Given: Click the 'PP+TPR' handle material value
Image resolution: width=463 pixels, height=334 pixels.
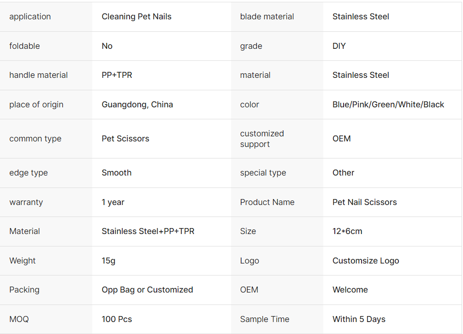Looking at the screenshot, I should (117, 75).
